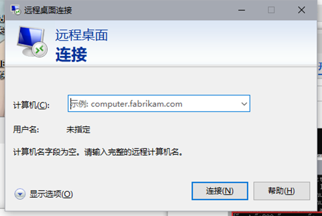Click the 计算机(C): label
Viewport: 322px width, 216px height.
click(x=31, y=105)
